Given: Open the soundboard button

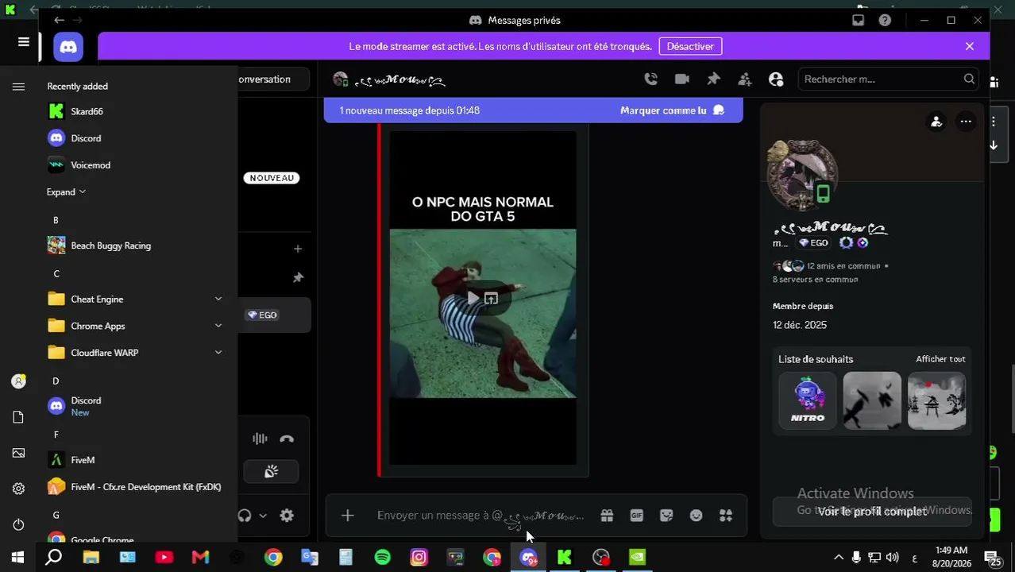Looking at the screenshot, I should (271, 472).
